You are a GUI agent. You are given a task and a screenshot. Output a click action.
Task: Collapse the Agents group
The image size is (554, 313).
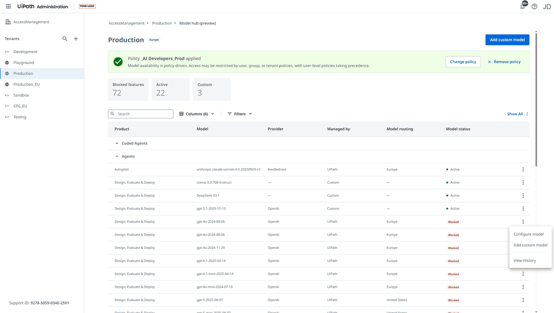[x=117, y=156]
